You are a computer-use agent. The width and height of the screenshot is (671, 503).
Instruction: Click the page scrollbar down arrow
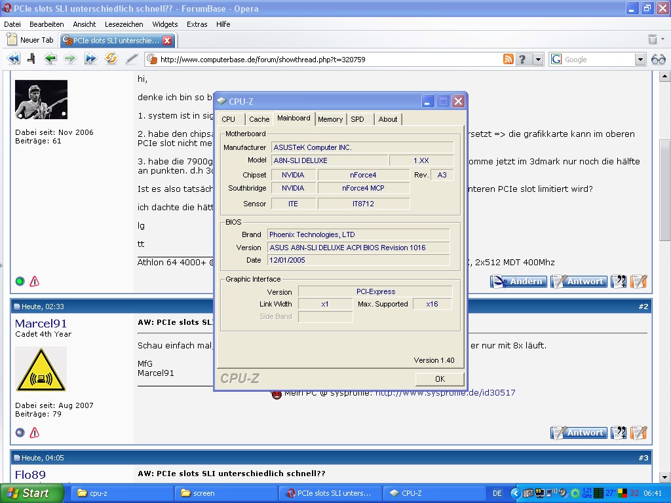(664, 477)
